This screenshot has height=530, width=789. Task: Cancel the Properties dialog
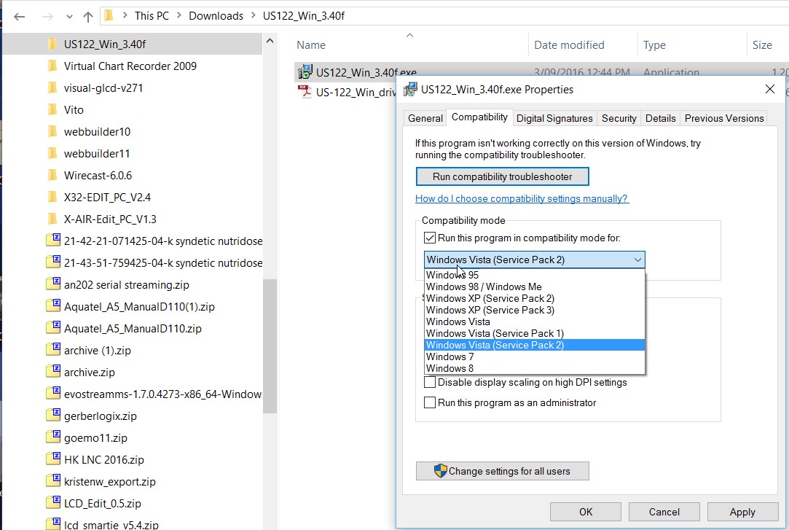[x=664, y=512]
